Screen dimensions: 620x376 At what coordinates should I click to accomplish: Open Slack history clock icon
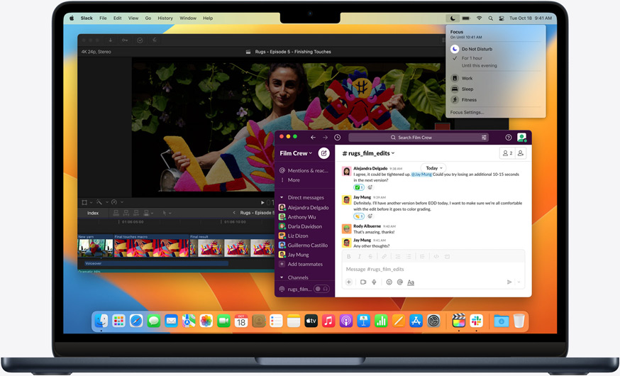[x=337, y=137]
